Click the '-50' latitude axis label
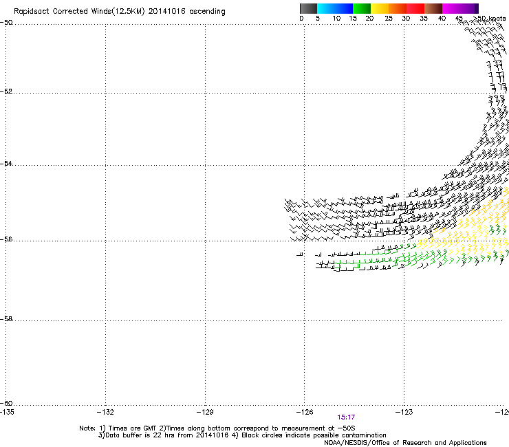This screenshot has width=509, height=447. click(6, 23)
